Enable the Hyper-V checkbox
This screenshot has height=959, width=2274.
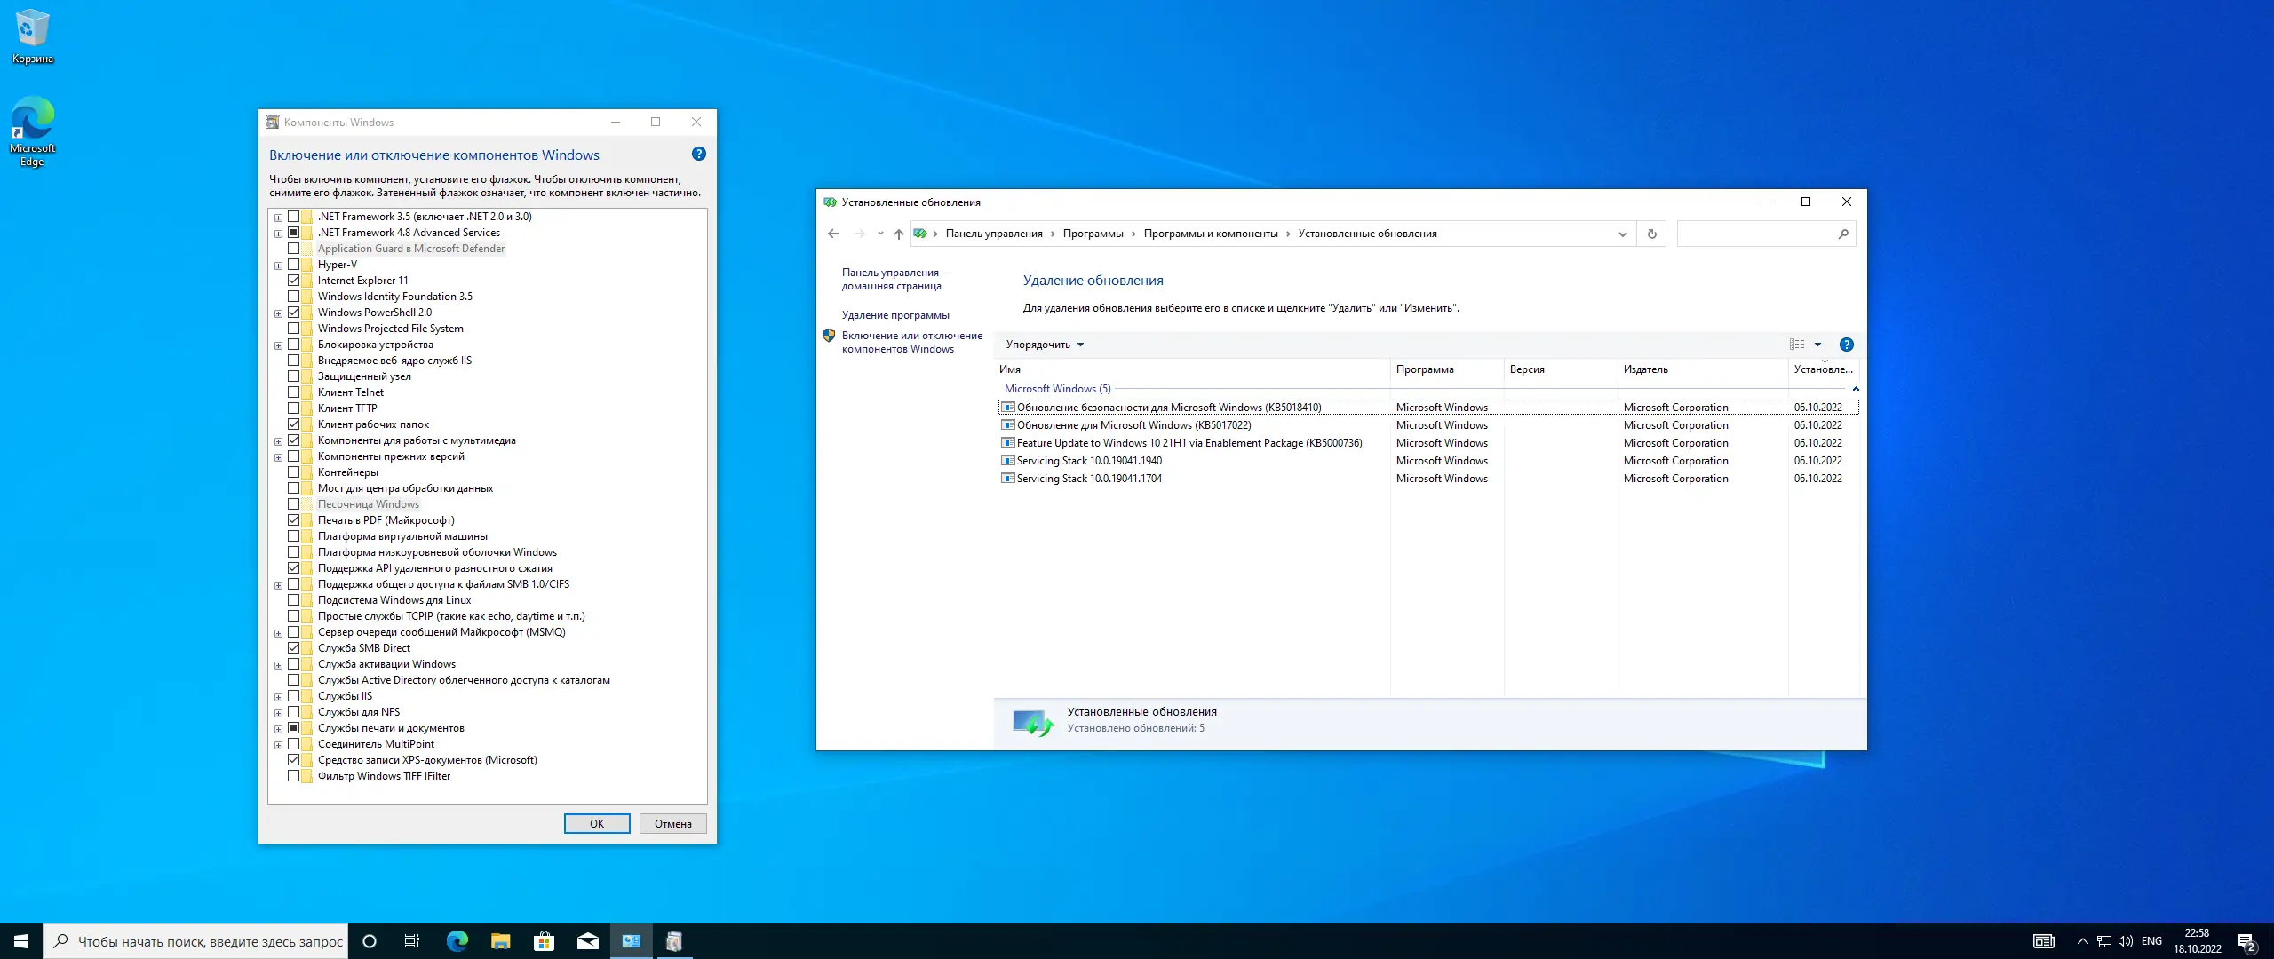point(293,265)
